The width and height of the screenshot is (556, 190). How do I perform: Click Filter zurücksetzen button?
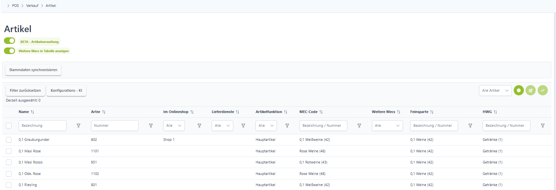click(25, 90)
